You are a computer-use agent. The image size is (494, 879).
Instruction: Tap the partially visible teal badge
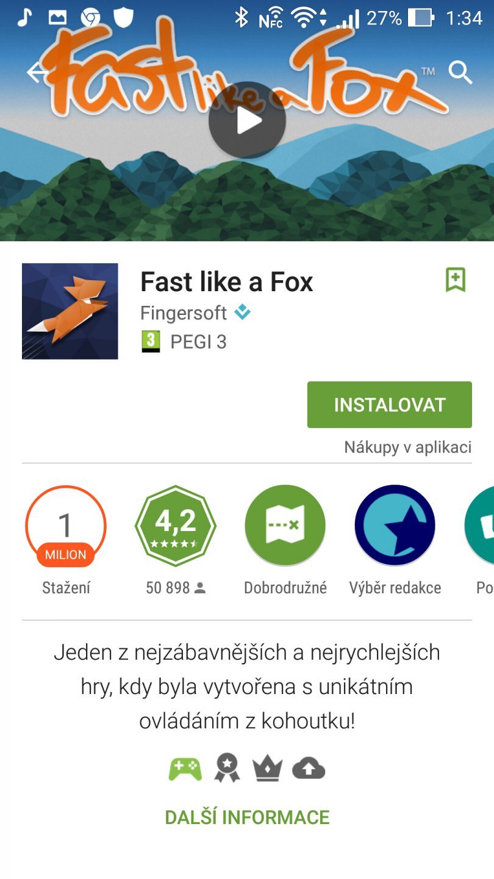tap(479, 526)
